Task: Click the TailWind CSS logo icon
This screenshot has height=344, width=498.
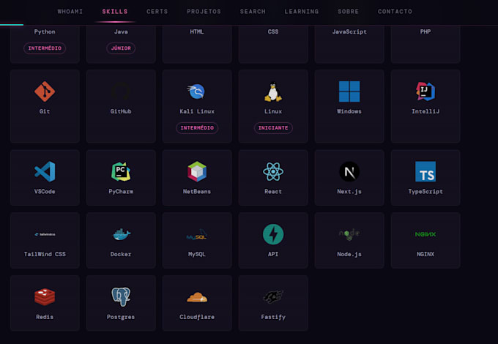Action: point(45,234)
